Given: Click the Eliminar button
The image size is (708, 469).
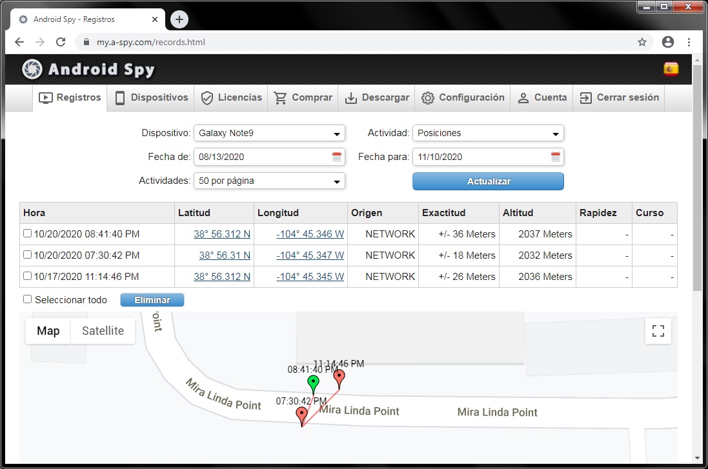Looking at the screenshot, I should [x=152, y=300].
